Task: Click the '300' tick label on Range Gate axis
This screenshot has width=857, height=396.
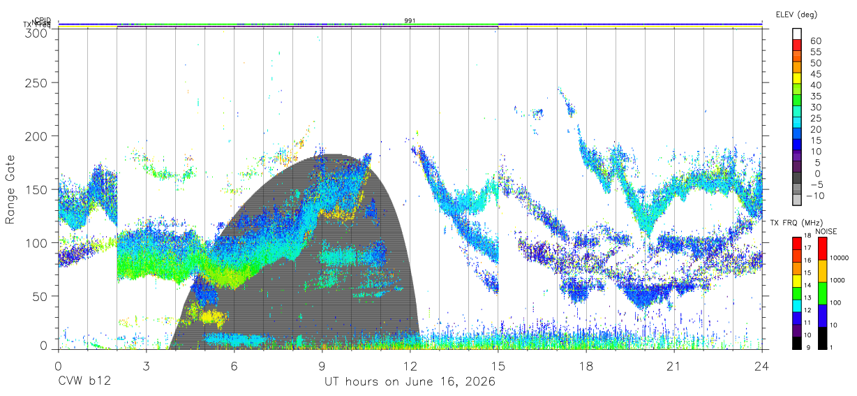Action: (36, 33)
